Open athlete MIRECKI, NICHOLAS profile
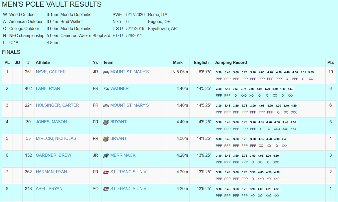This screenshot has height=202, width=338. 56,139
